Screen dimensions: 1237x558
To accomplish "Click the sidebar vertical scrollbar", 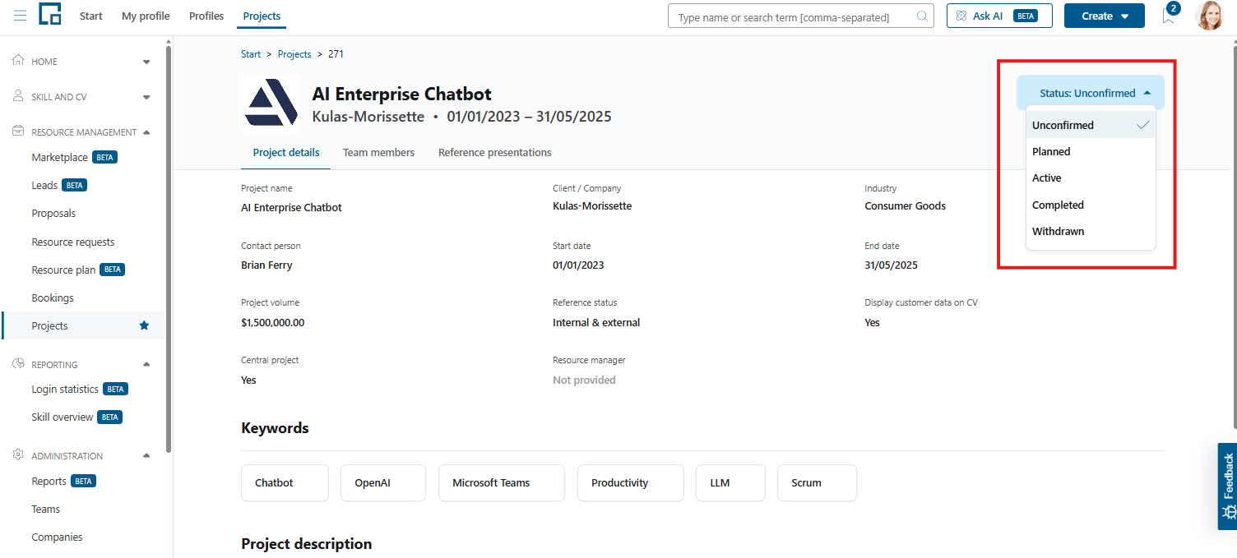I will click(169, 249).
